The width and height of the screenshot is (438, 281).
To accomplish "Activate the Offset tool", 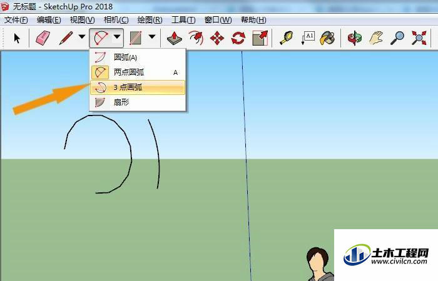I will (196, 38).
